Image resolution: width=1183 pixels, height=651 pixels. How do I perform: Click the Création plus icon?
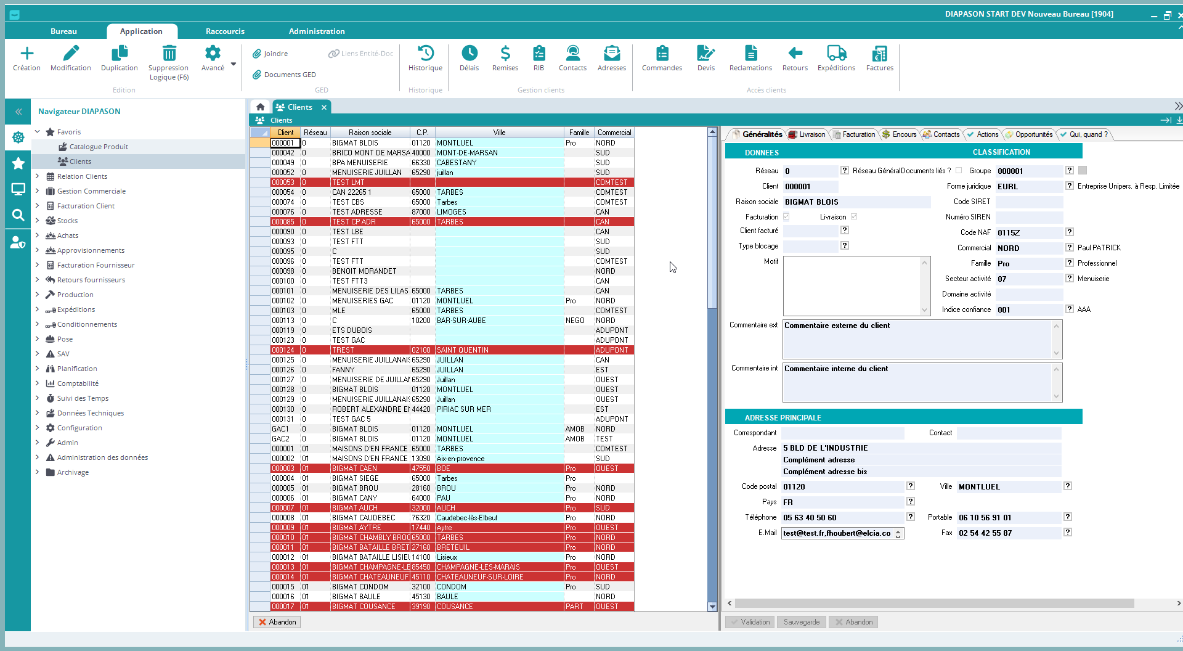[26, 54]
